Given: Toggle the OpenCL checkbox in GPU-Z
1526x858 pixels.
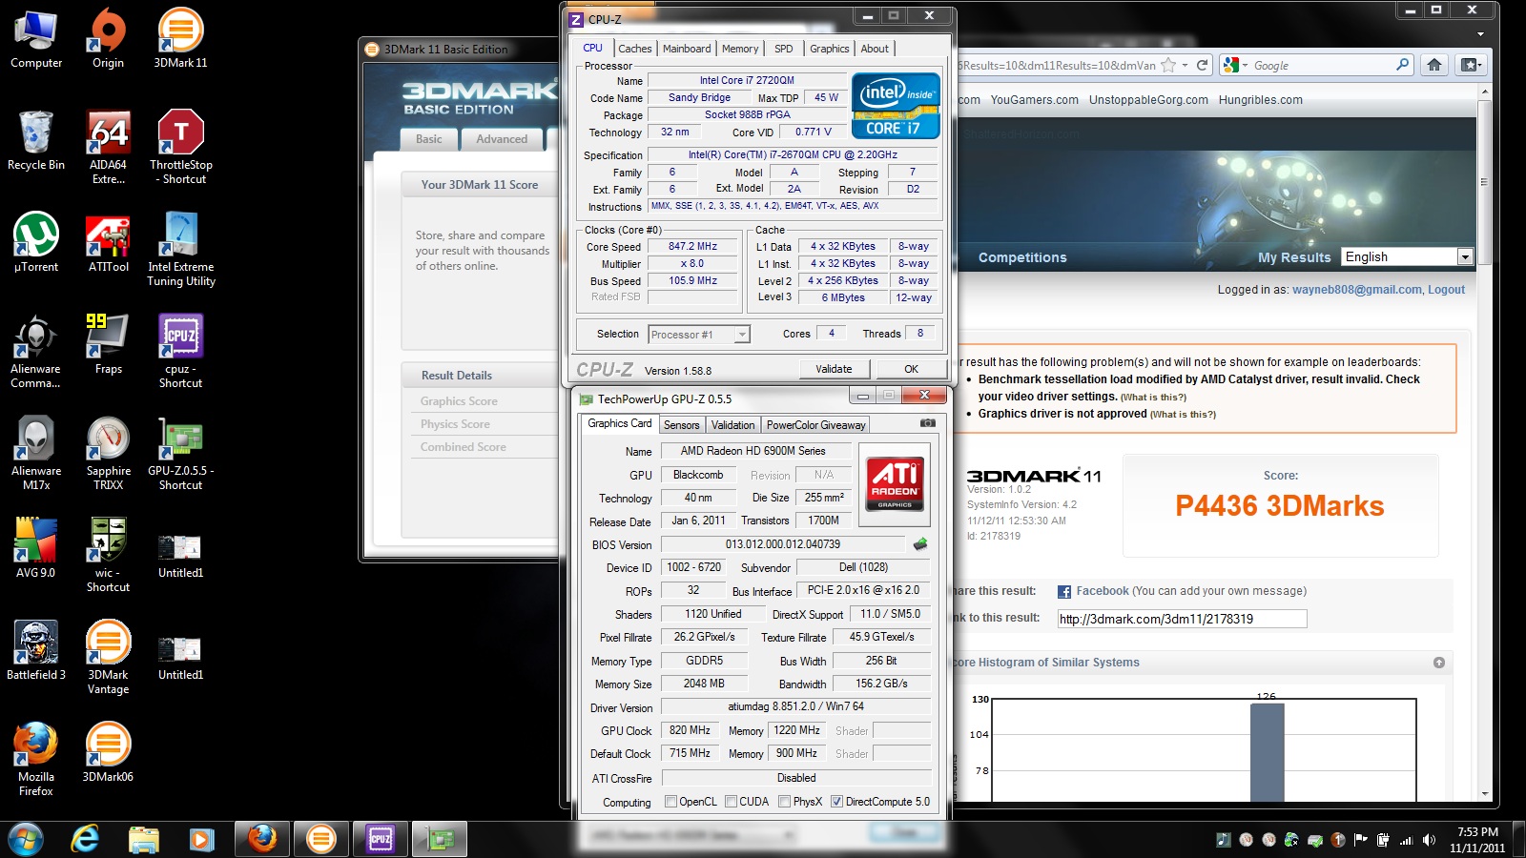Looking at the screenshot, I should coord(670,802).
